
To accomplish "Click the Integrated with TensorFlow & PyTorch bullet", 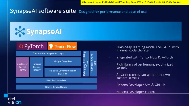I will point(145,57).
